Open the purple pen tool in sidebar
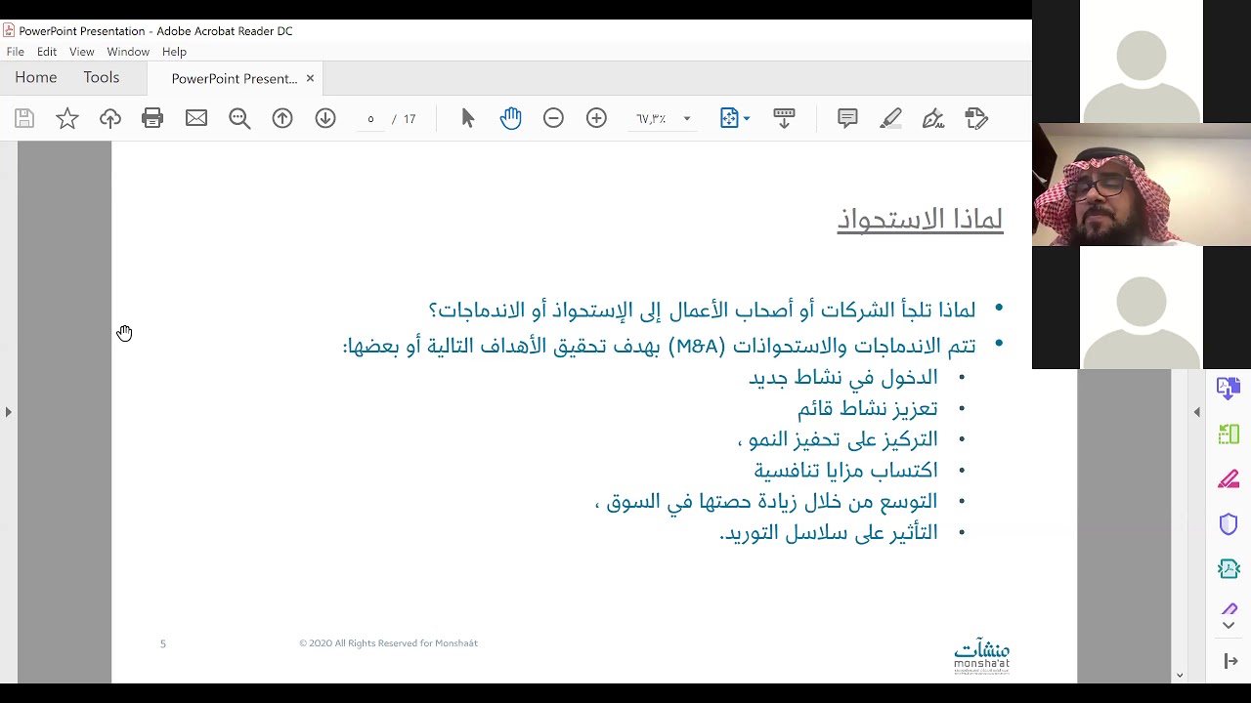The image size is (1251, 703). (x=1229, y=608)
